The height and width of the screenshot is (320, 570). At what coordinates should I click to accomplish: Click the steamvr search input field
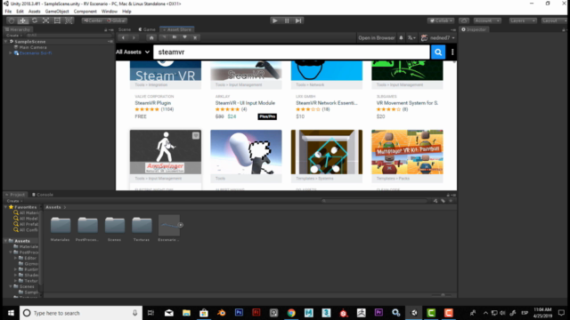[x=291, y=52]
